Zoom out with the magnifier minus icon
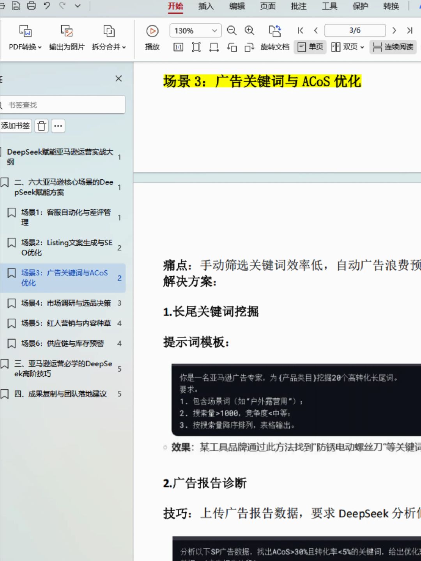421x561 pixels. pos(232,30)
